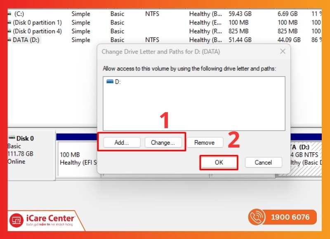Select the 100 MB Healthy EFI partition block

click(76, 159)
